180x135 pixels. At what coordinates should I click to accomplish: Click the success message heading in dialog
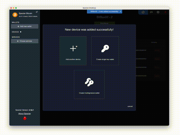tap(89, 30)
